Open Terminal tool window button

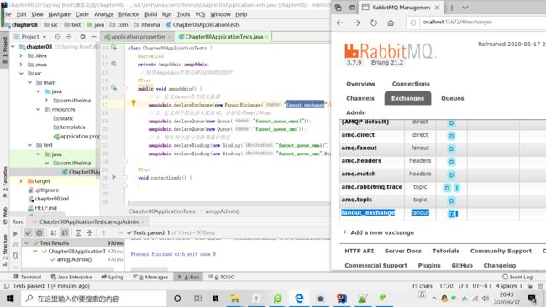tap(28, 277)
